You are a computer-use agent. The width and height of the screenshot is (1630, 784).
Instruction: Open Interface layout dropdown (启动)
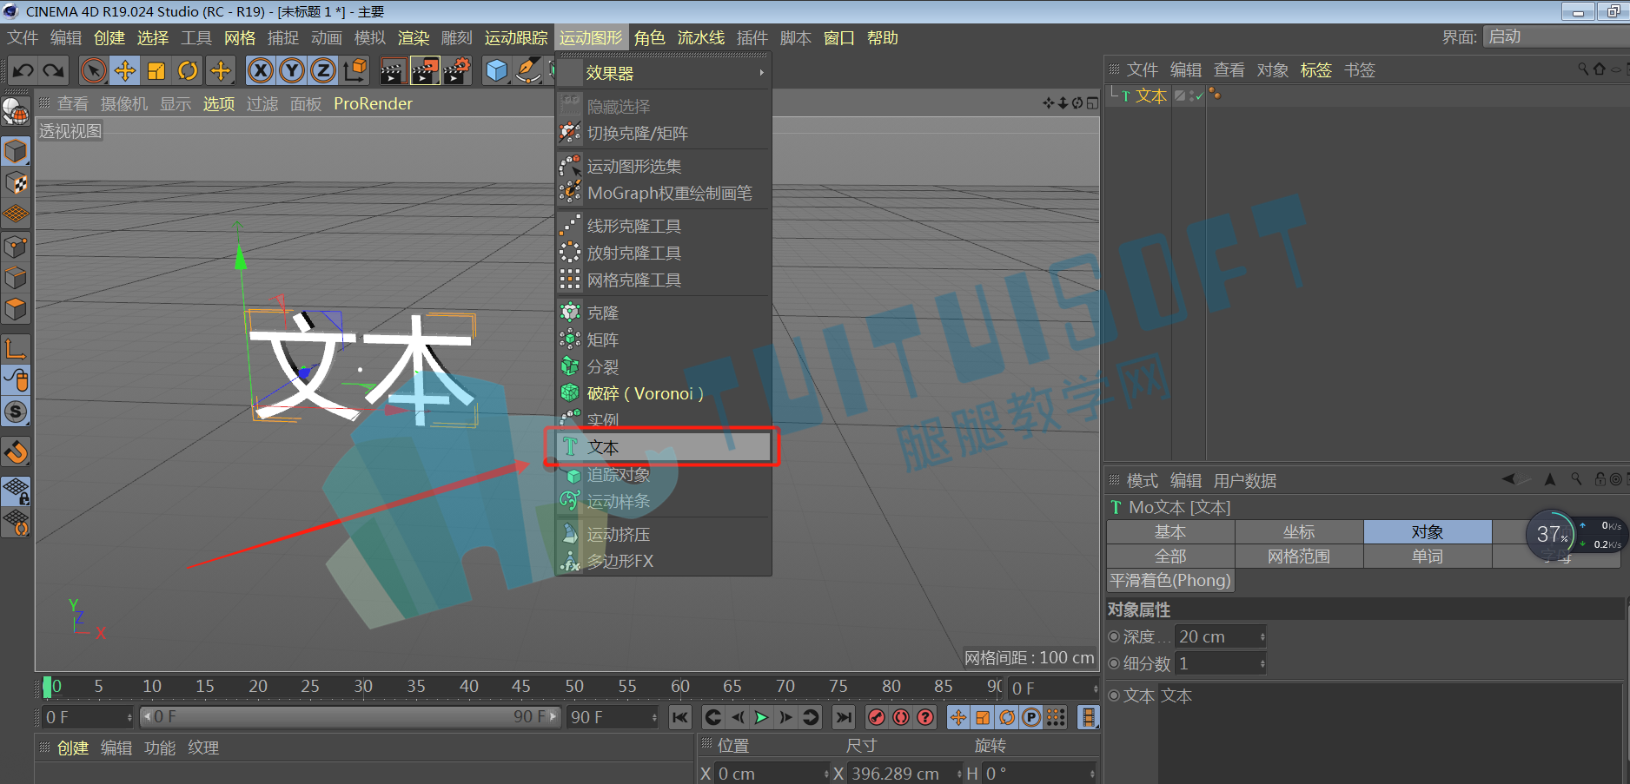pos(1555,36)
